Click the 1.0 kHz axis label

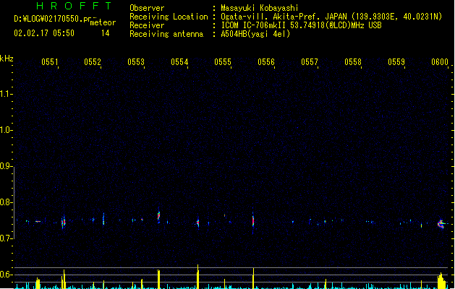click(6, 130)
